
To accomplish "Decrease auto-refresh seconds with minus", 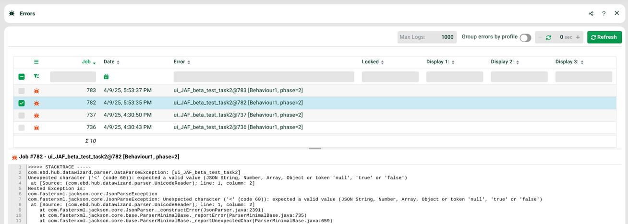I will tap(540, 37).
